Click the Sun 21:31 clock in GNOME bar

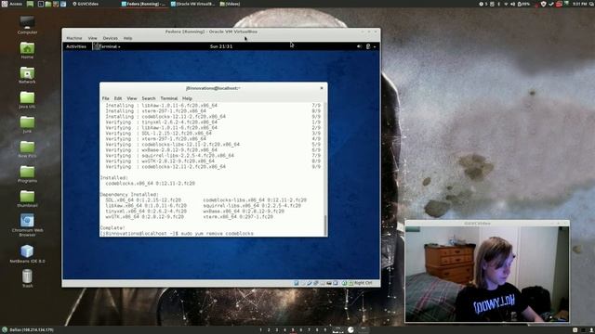221,46
